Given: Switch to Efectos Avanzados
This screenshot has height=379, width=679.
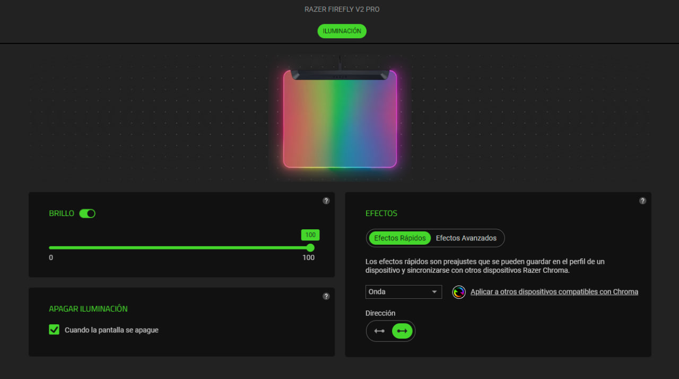Looking at the screenshot, I should [x=466, y=238].
